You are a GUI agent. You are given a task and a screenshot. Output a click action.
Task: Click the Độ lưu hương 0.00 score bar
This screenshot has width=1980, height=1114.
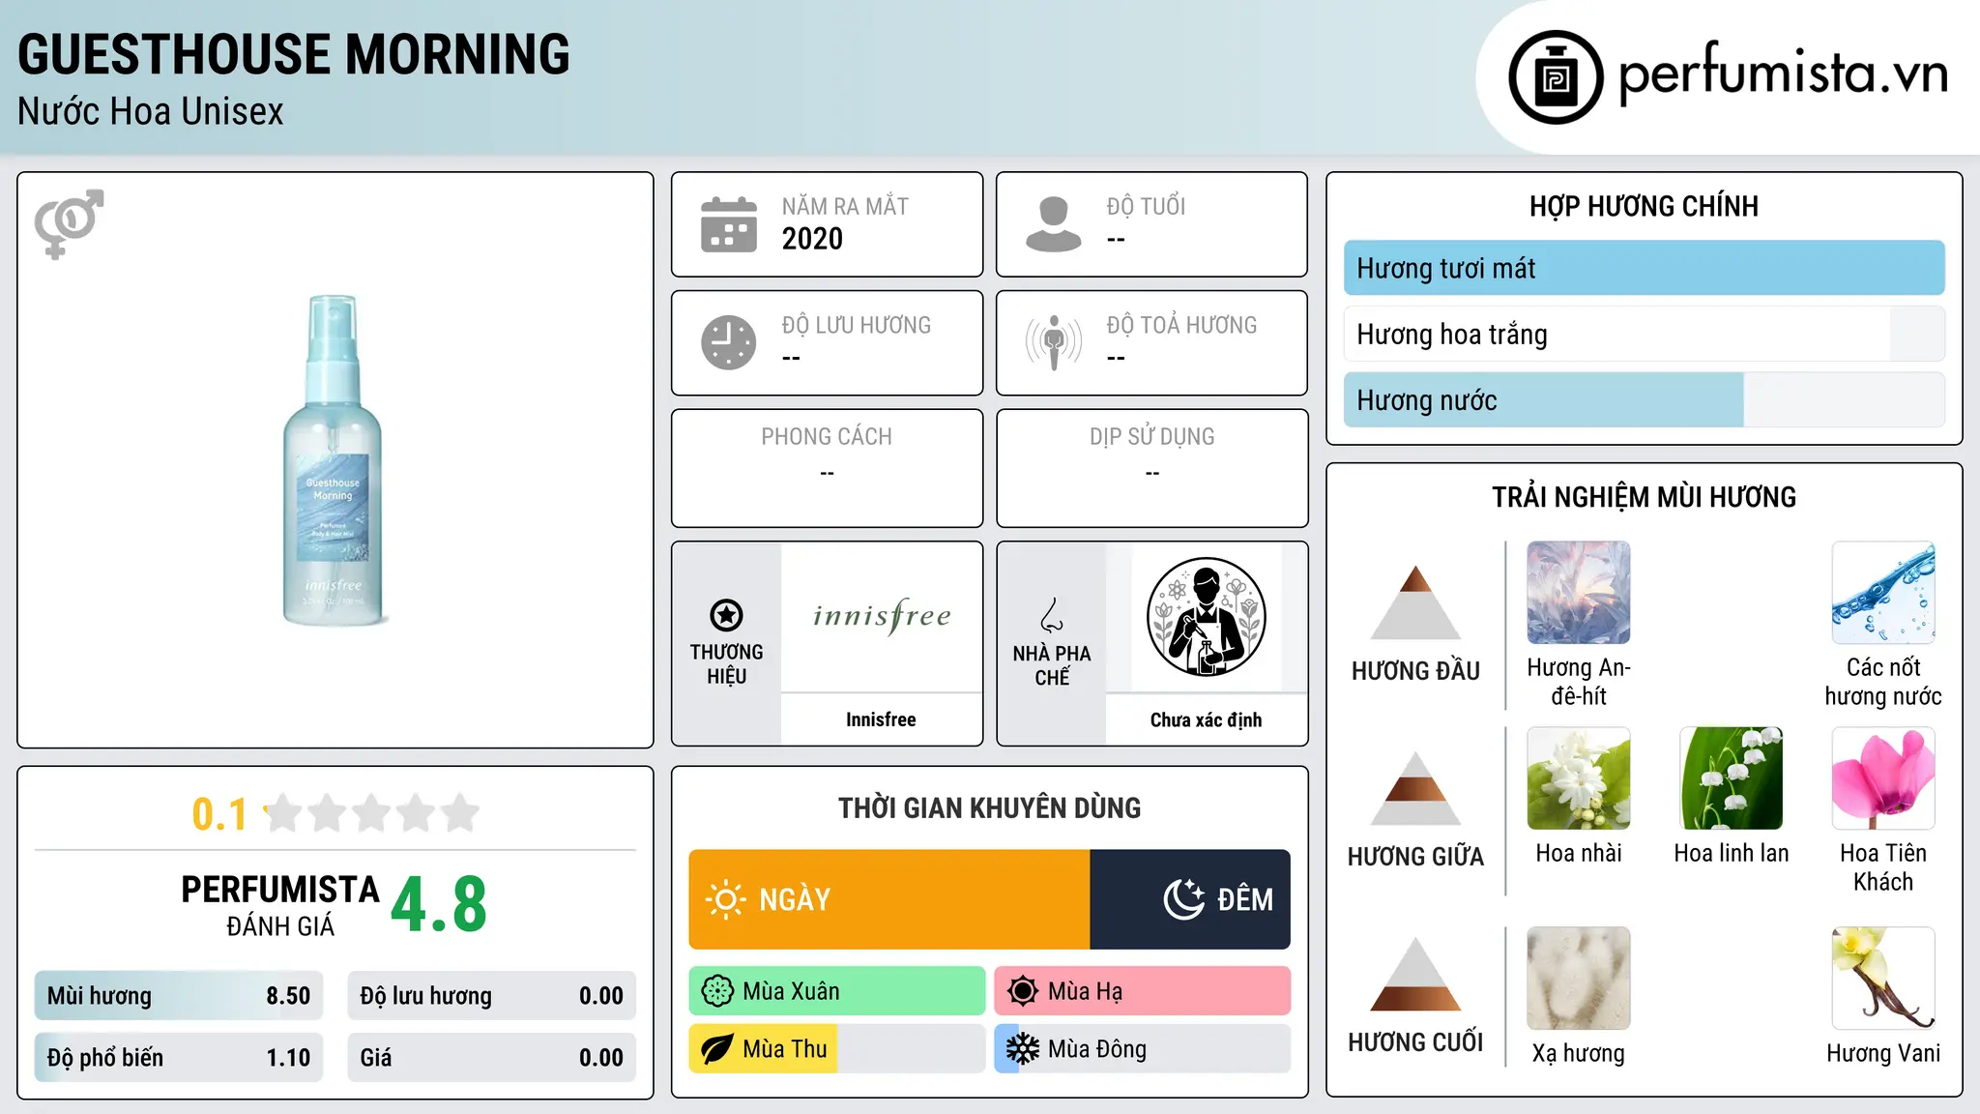[492, 996]
